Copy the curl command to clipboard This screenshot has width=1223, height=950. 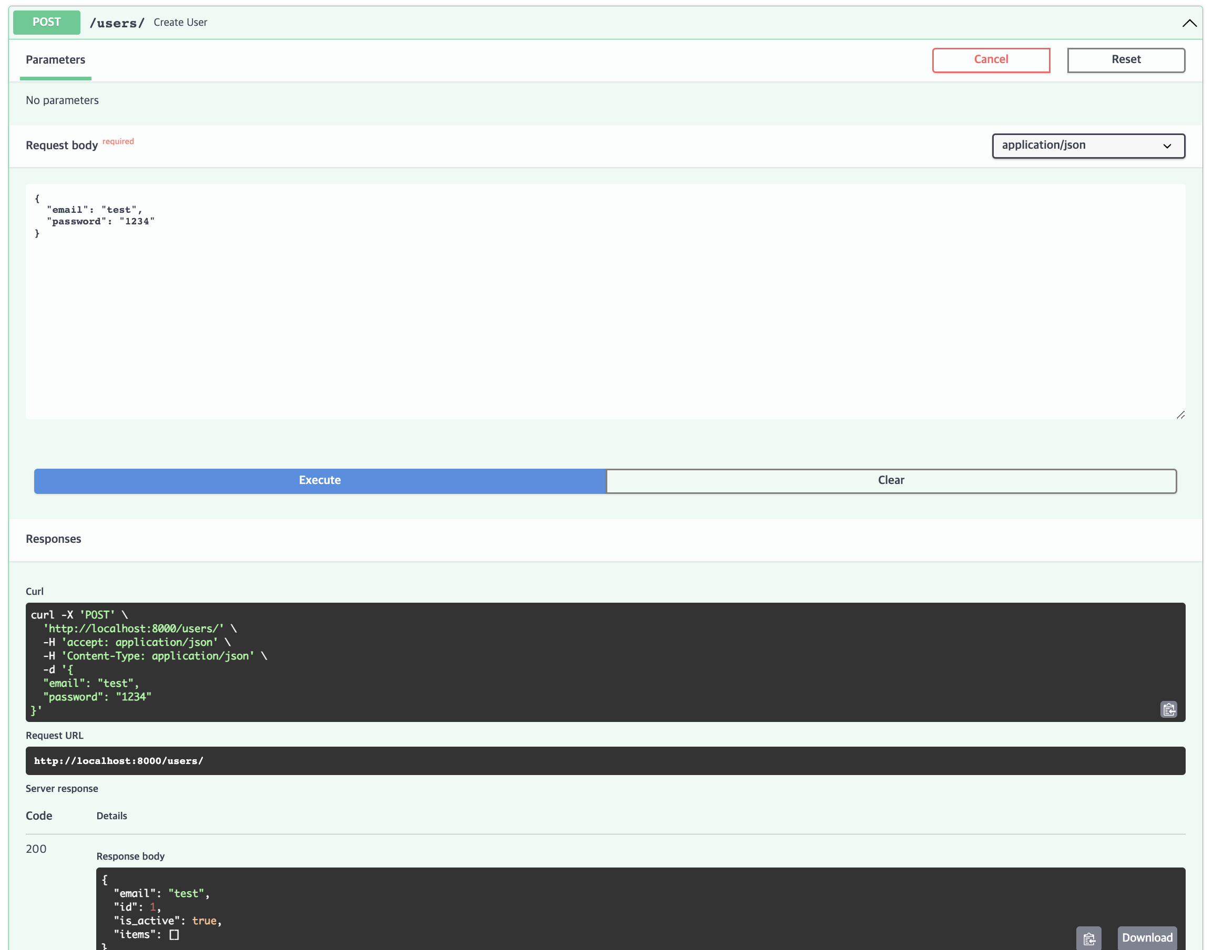coord(1168,709)
